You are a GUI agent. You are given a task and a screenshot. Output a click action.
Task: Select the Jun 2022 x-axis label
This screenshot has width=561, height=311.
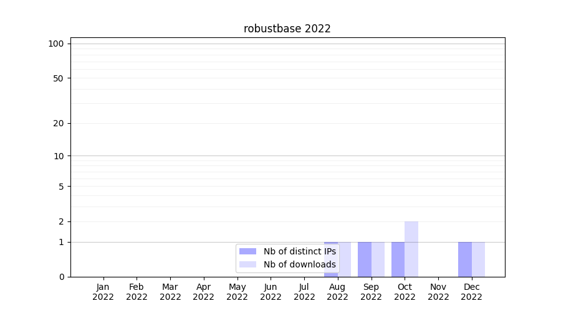[271, 292]
